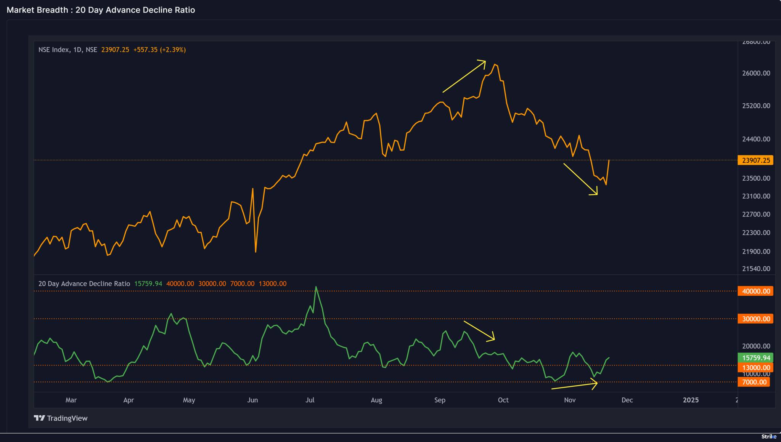The width and height of the screenshot is (781, 442).
Task: Open the NSE Index, 1D, NSE legend
Action: point(67,50)
